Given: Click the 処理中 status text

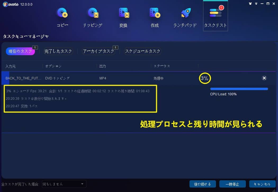Looking at the screenshot, I should pos(158,78).
